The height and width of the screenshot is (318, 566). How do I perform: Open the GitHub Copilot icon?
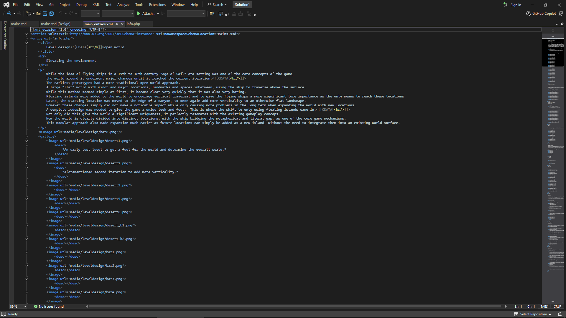(528, 14)
